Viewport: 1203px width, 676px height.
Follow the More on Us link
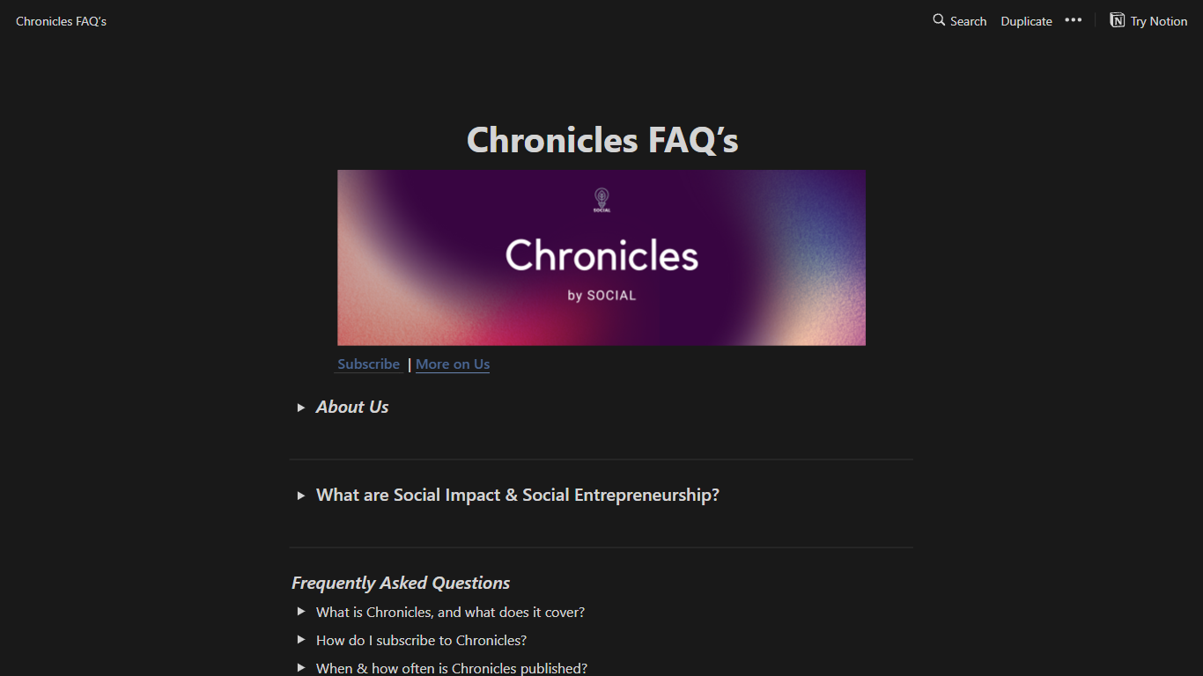453,364
